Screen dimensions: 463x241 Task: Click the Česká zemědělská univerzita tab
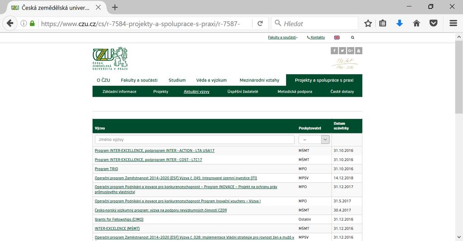55,8
